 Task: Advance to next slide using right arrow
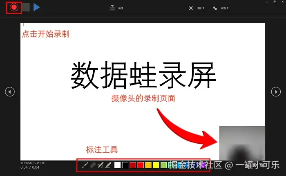[x=276, y=92]
